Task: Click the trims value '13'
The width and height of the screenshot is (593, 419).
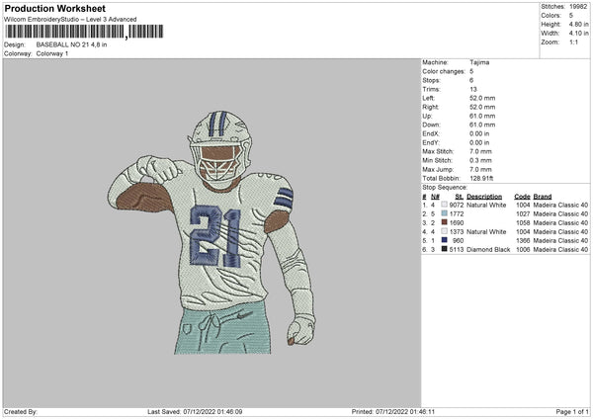Action: tap(473, 89)
